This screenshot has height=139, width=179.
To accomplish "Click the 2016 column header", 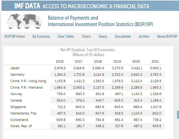I will (x=59, y=61).
